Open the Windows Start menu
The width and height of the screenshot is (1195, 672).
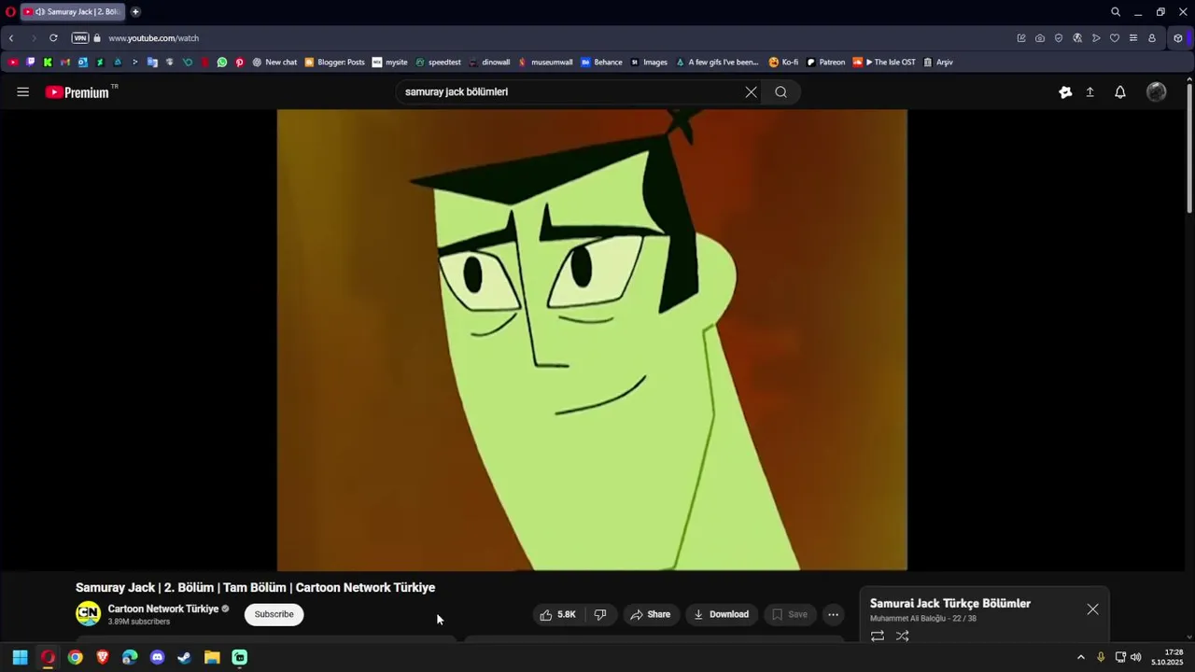[x=20, y=657]
